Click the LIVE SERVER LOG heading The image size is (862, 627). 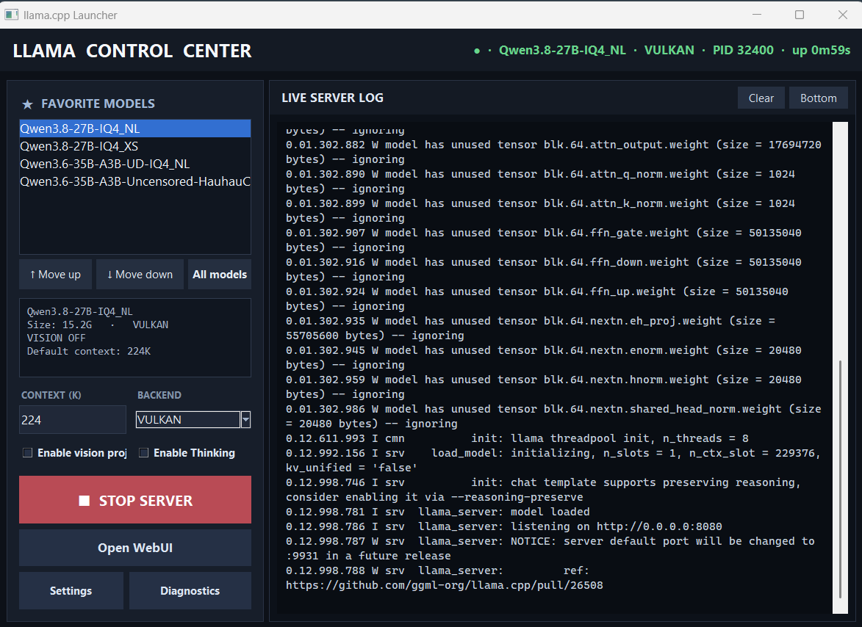click(333, 98)
